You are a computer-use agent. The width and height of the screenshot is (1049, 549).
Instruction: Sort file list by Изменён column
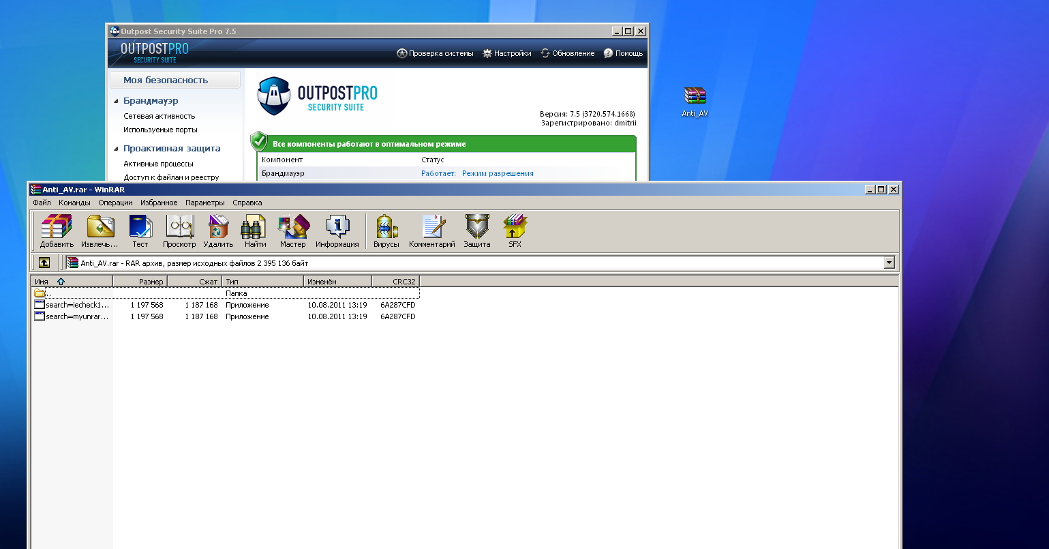(337, 281)
